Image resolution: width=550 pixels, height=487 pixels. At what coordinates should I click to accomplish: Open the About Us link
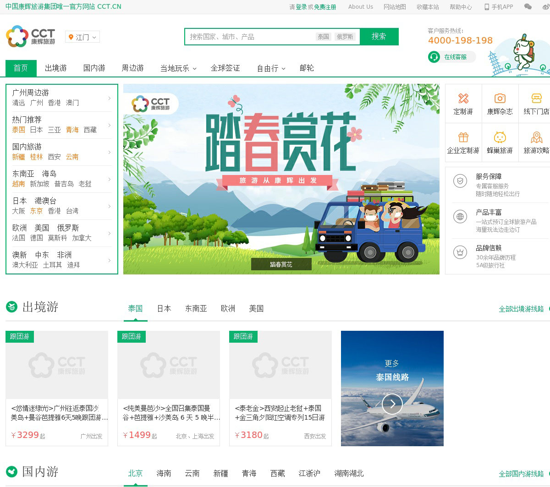(x=361, y=7)
